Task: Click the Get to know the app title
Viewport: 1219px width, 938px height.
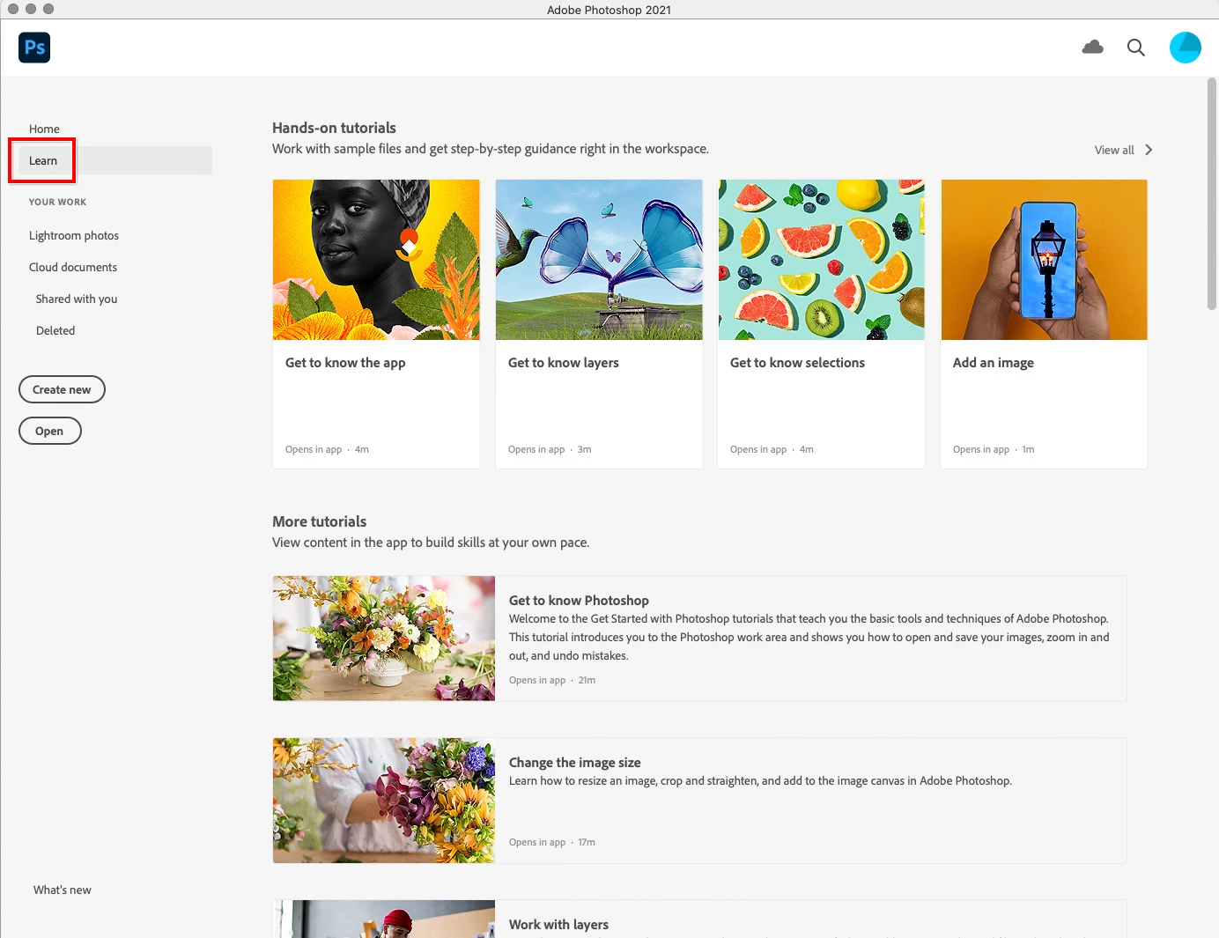Action: tap(345, 363)
